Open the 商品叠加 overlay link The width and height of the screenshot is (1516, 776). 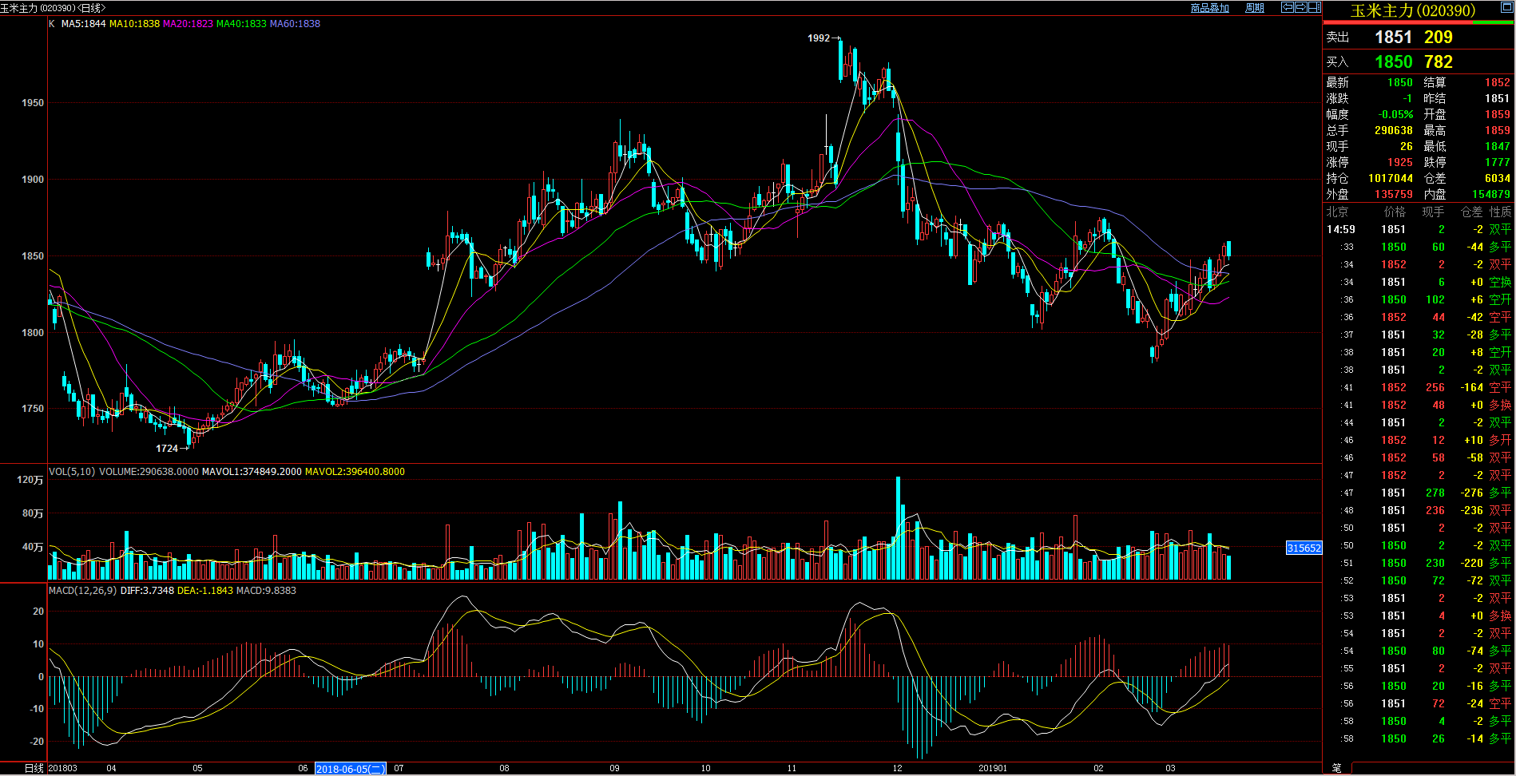coord(1209,8)
